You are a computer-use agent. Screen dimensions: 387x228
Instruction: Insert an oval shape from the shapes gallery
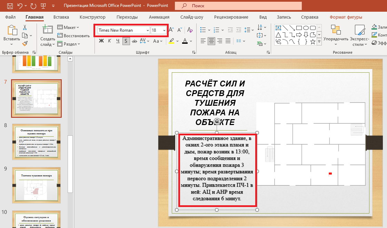click(x=306, y=28)
